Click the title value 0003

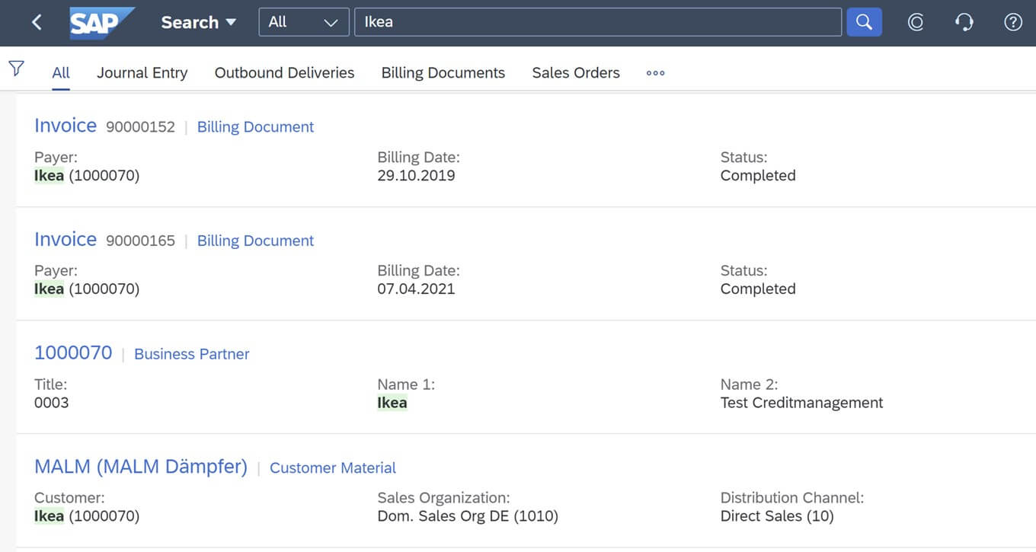pyautogui.click(x=51, y=403)
